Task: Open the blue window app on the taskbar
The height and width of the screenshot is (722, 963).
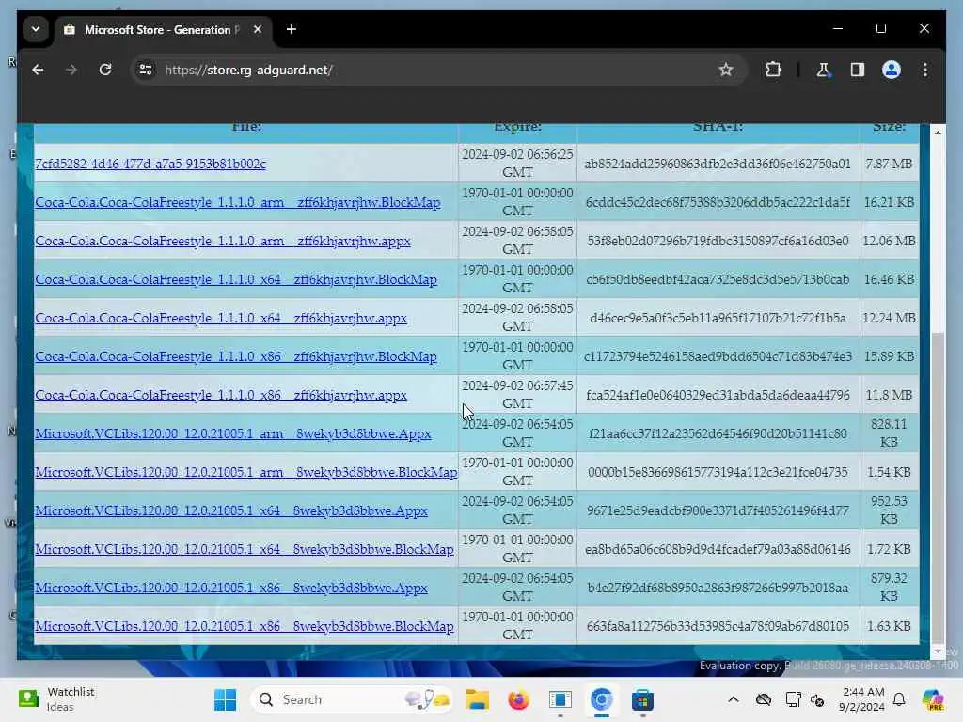Action: point(560,699)
